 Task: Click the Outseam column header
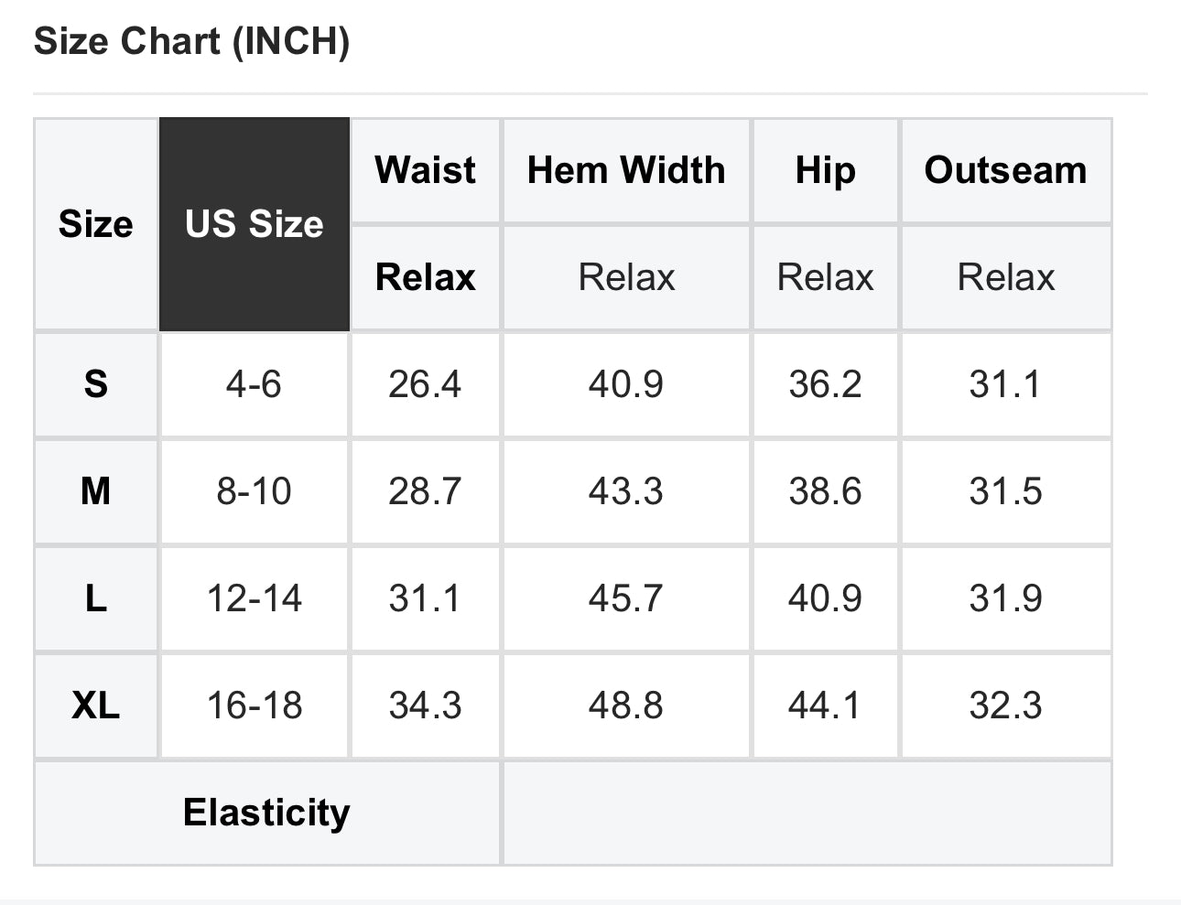pyautogui.click(x=1005, y=170)
